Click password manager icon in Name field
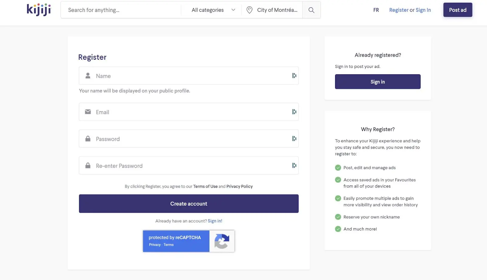This screenshot has height=280, width=487. click(294, 75)
